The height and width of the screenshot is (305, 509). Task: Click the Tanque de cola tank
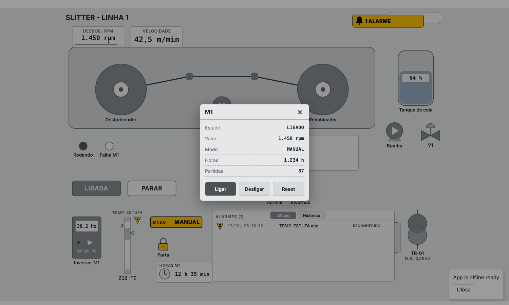[416, 78]
